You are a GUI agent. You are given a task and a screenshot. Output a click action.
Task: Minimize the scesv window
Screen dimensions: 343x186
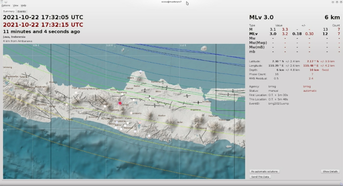pyautogui.click(x=333, y=2)
